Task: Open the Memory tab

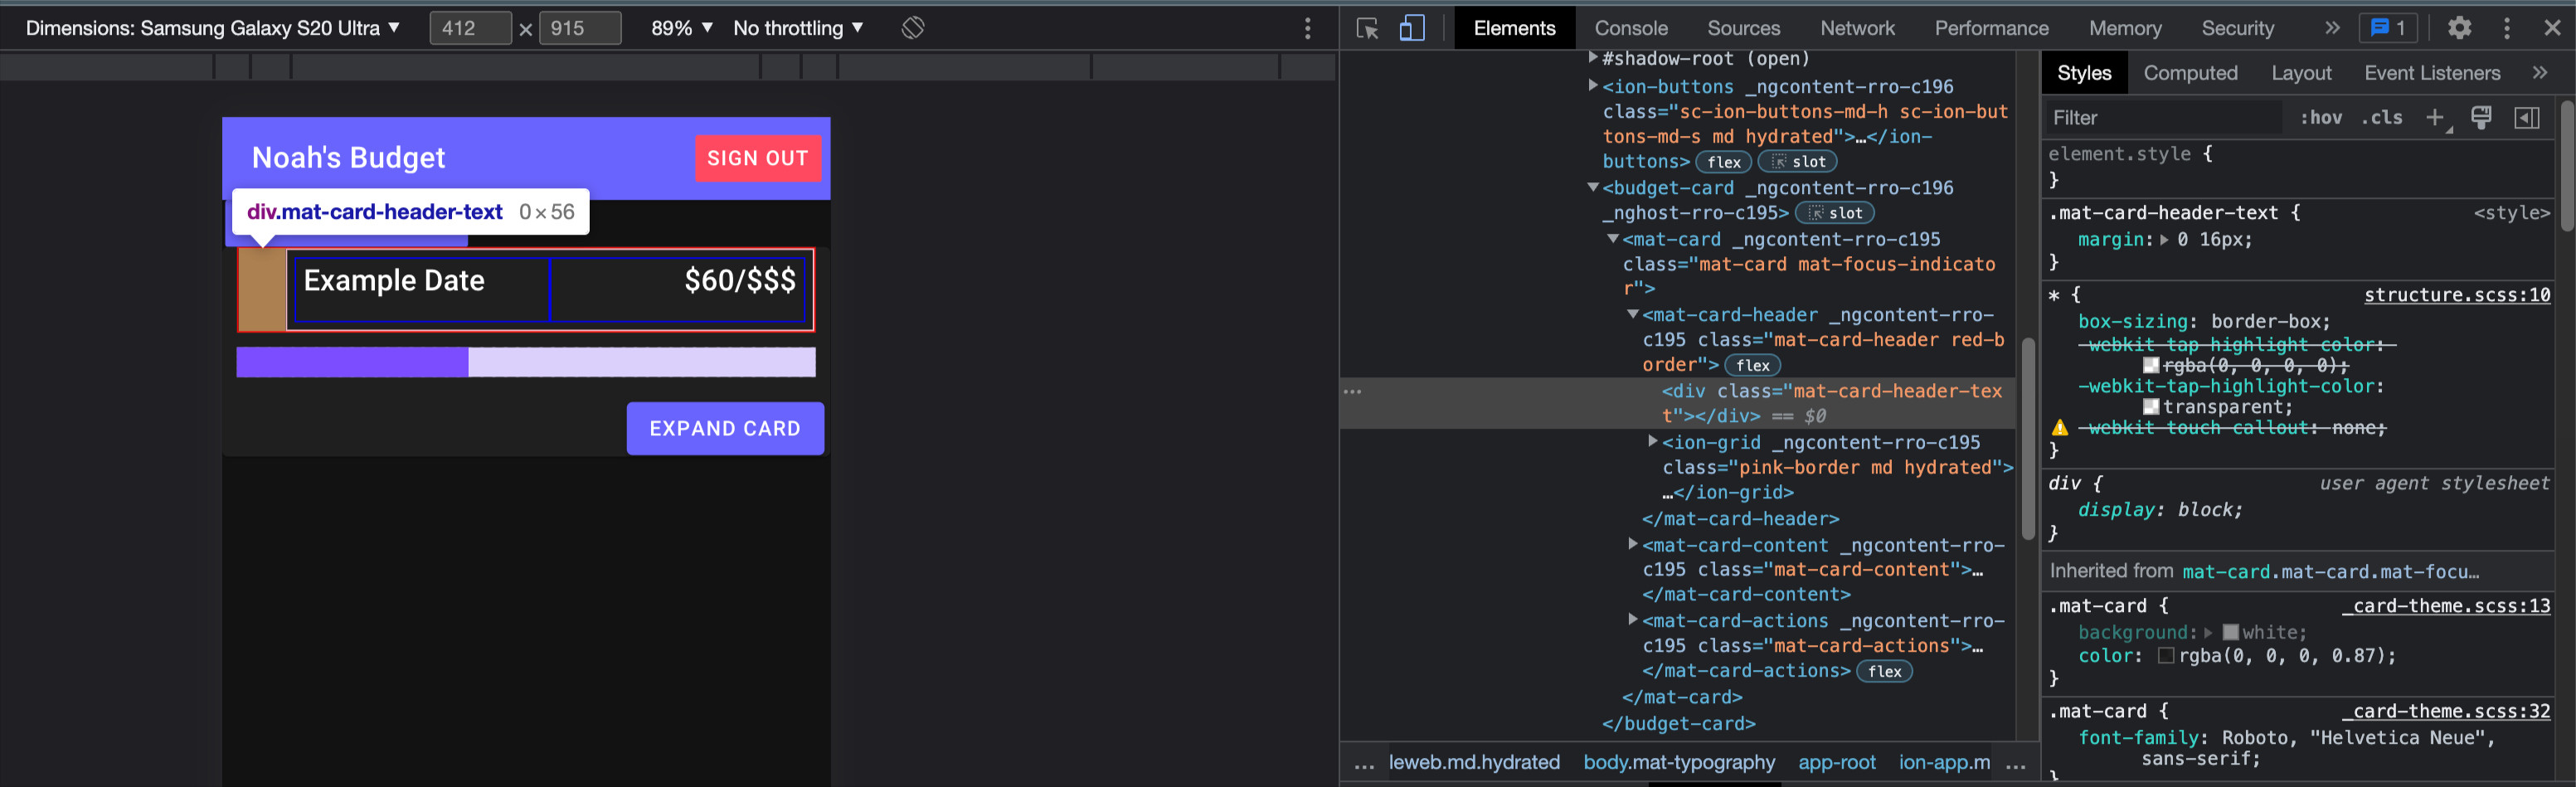Action: click(2125, 28)
